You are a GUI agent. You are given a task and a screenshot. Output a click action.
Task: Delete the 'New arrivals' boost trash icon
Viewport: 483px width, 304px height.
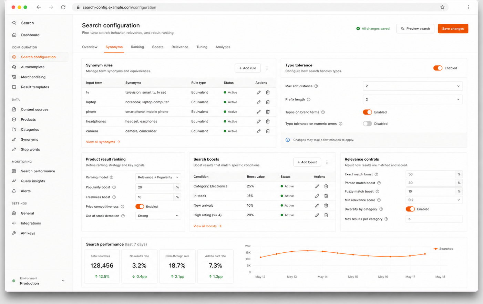(326, 206)
